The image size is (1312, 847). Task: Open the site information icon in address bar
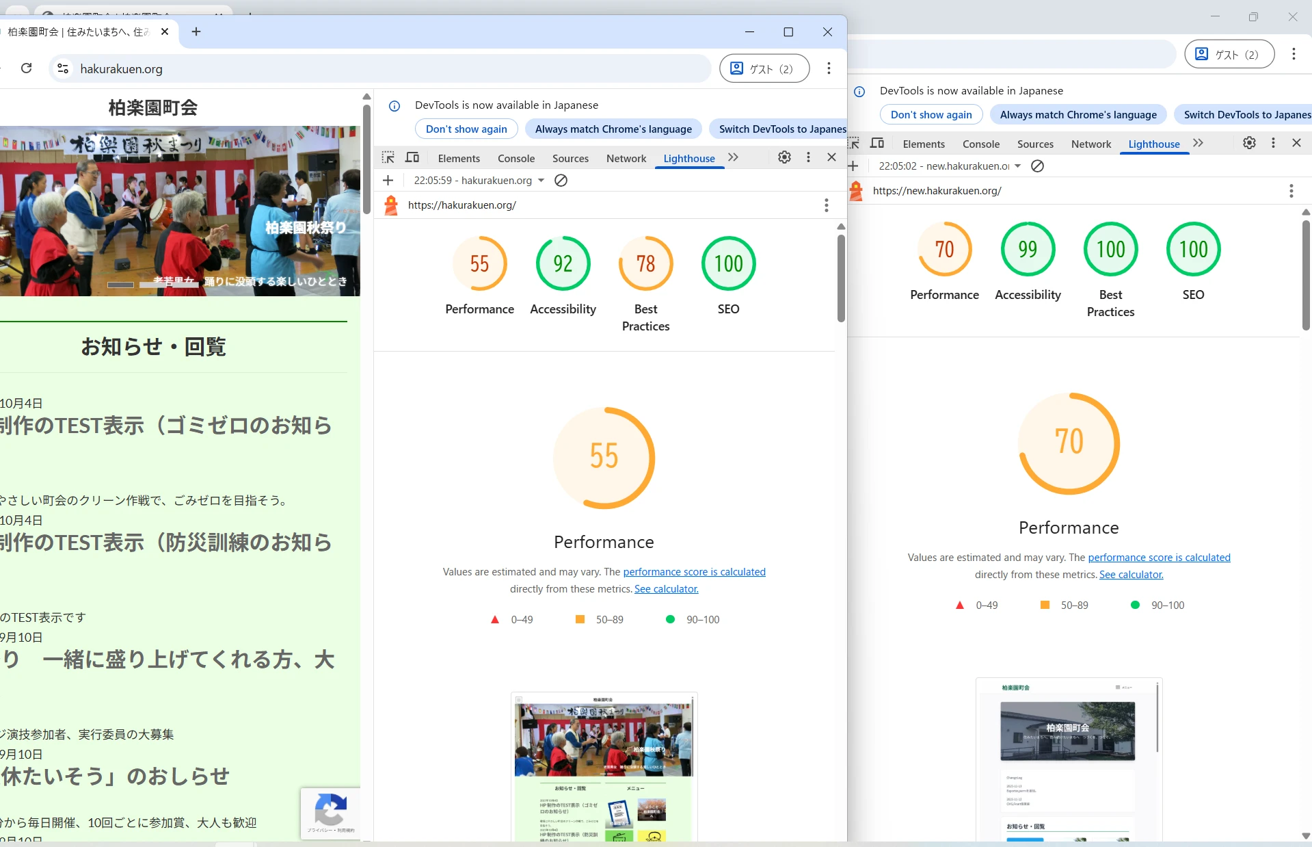point(63,68)
